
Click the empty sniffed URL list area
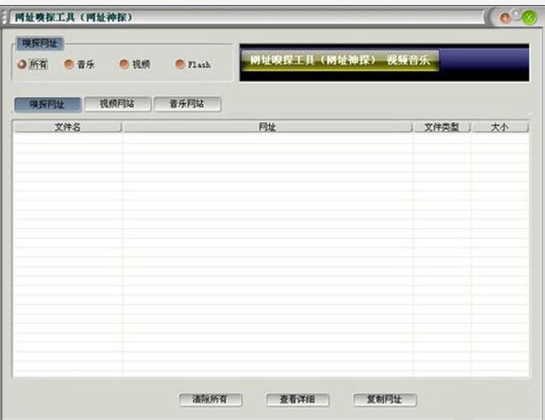click(271, 255)
